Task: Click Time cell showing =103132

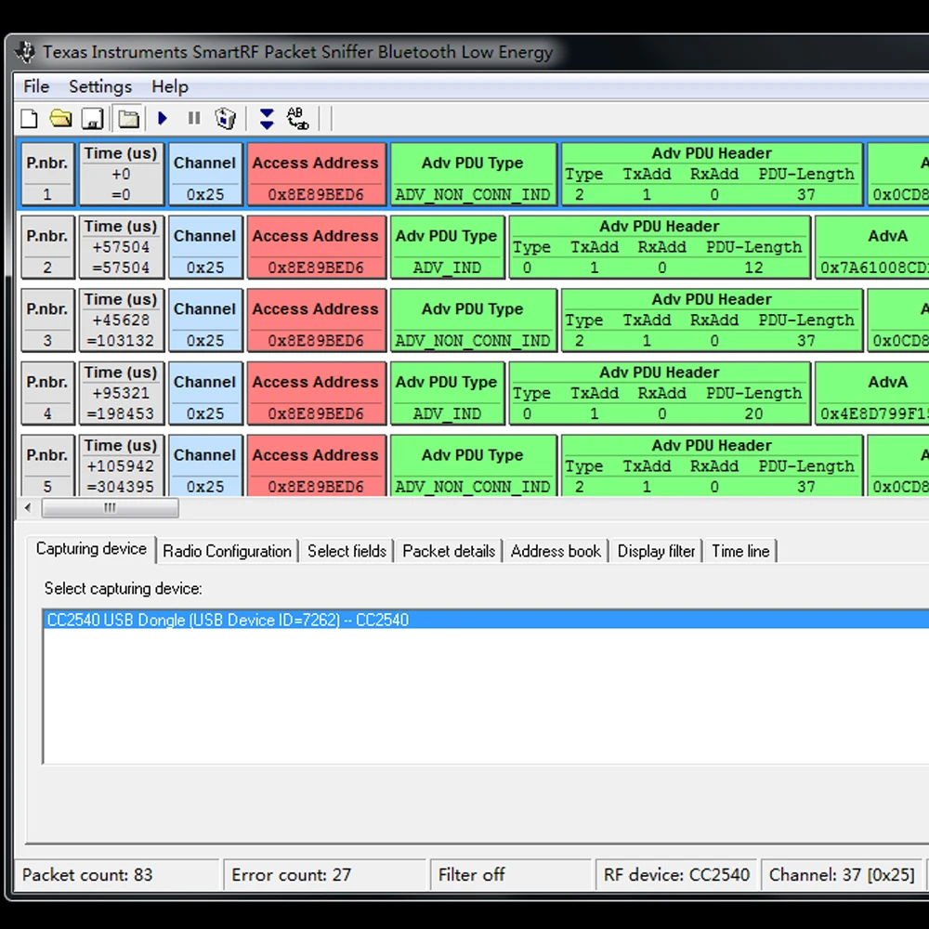Action: tap(121, 320)
